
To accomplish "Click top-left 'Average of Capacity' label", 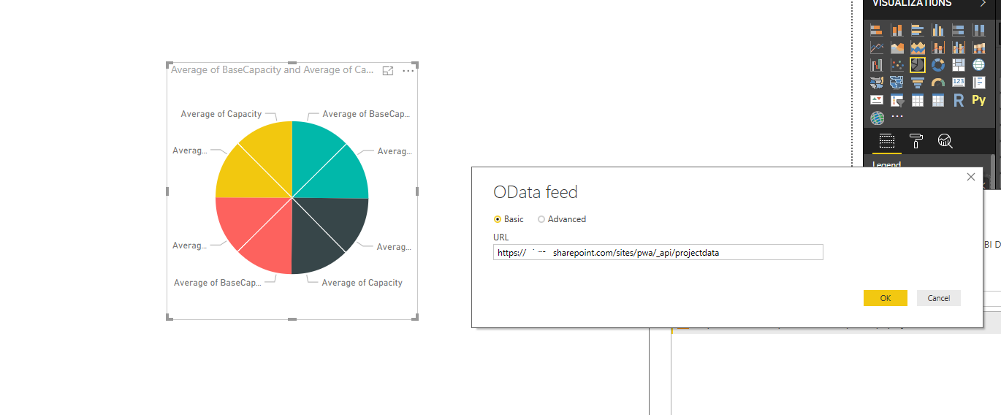I will (x=221, y=114).
